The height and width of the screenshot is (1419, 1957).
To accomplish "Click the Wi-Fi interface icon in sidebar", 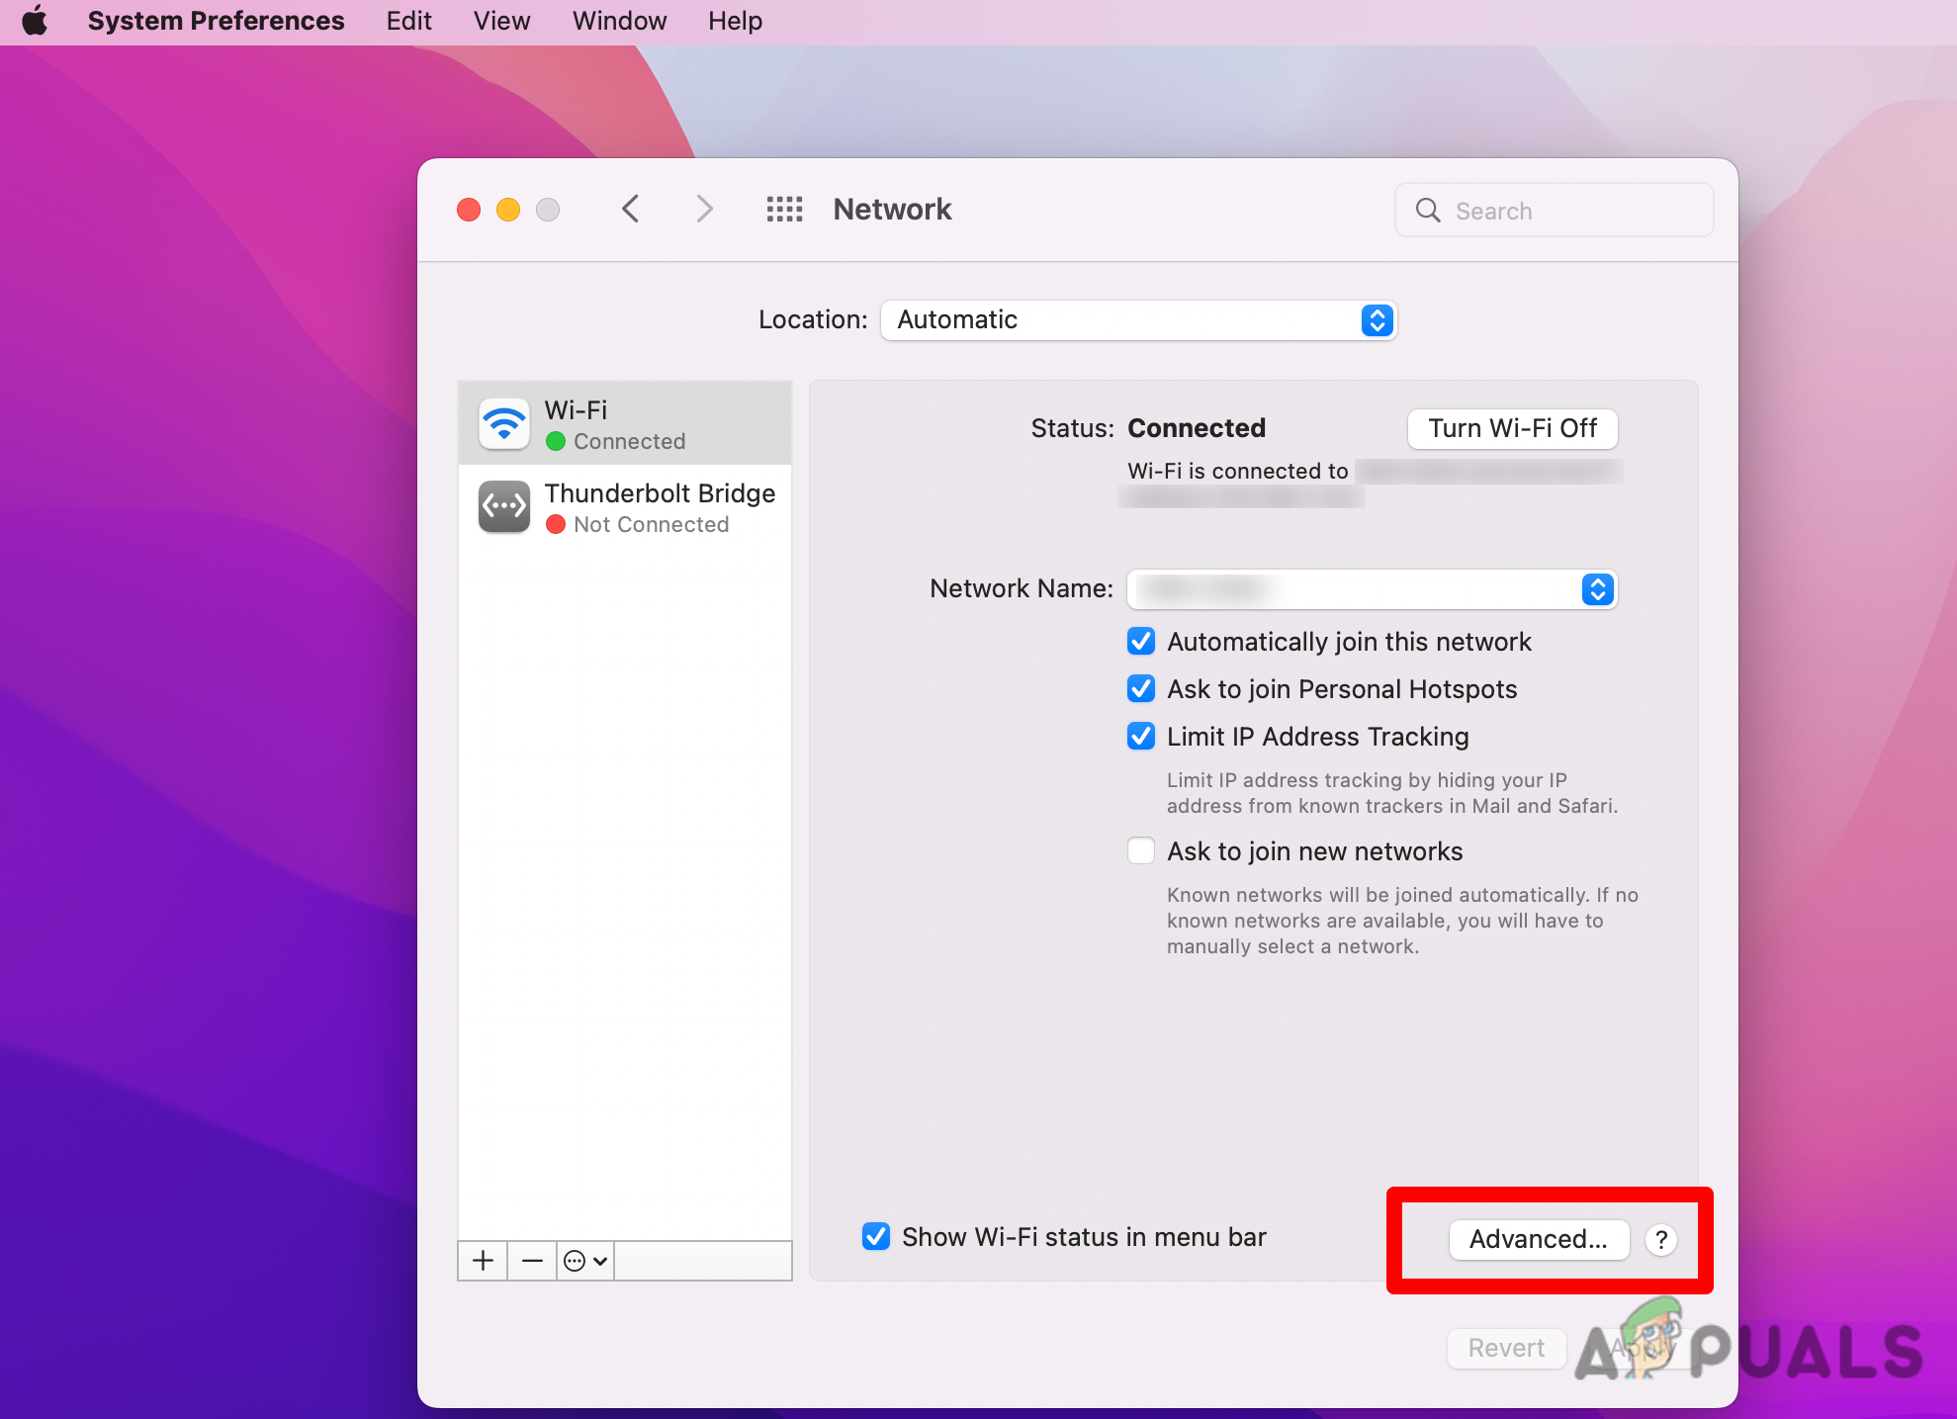I will tap(503, 422).
